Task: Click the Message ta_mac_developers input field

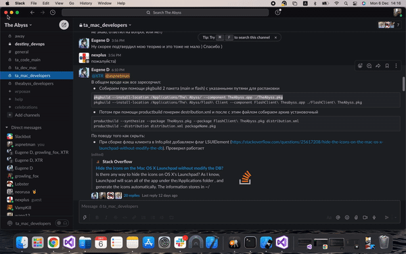Action: 240,207
